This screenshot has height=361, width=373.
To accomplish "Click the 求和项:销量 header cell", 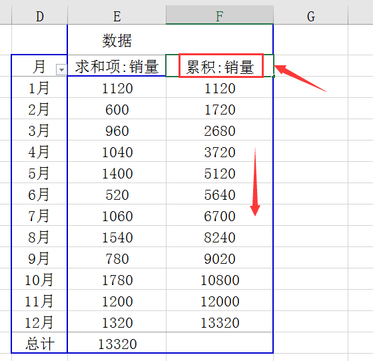I will (117, 66).
